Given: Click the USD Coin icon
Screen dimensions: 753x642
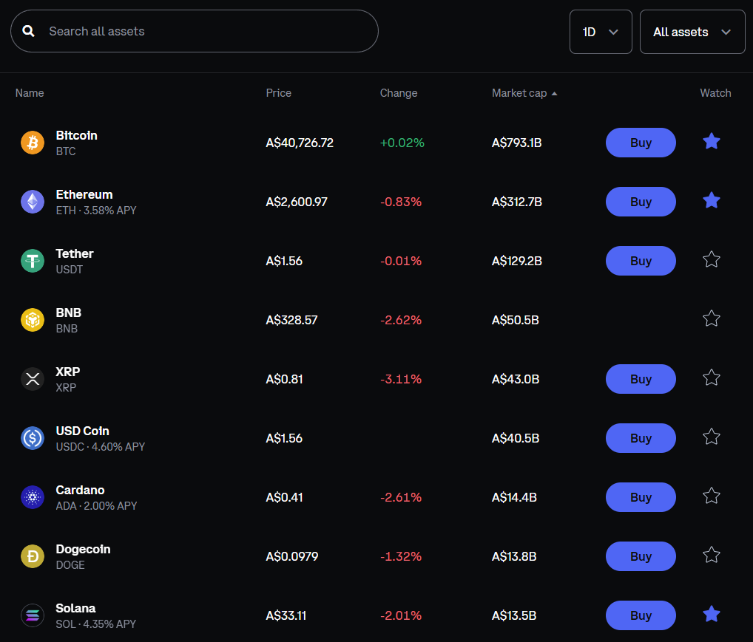Looking at the screenshot, I should coord(33,438).
